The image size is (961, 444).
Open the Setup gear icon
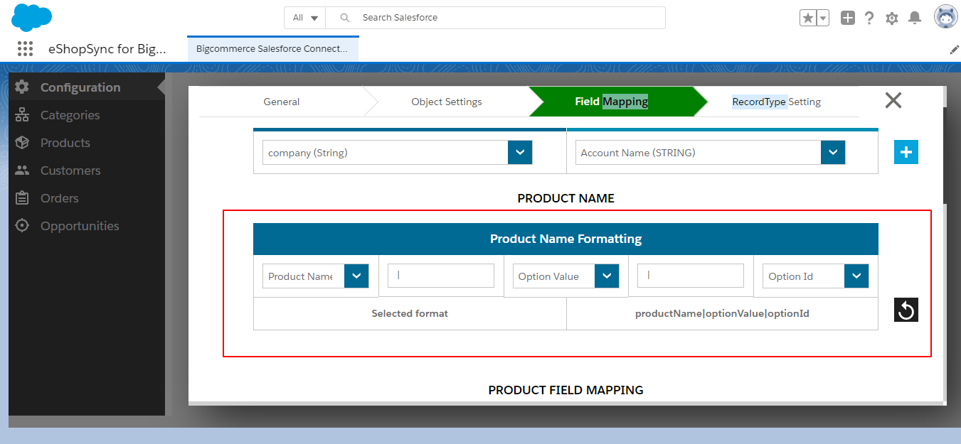coord(892,18)
